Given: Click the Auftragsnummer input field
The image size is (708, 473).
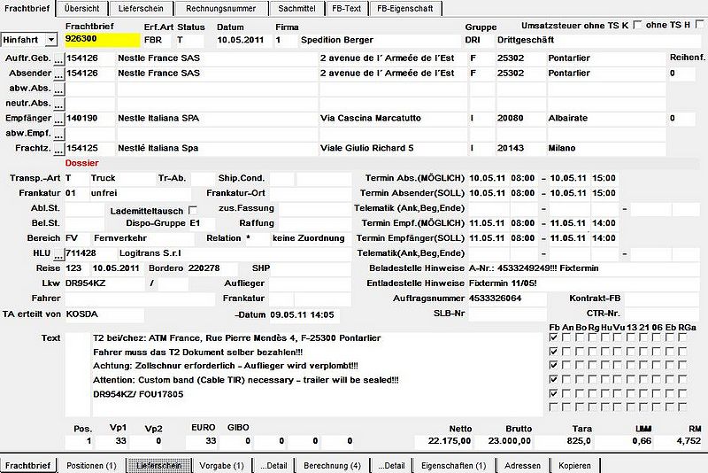Looking at the screenshot, I should coord(507,299).
